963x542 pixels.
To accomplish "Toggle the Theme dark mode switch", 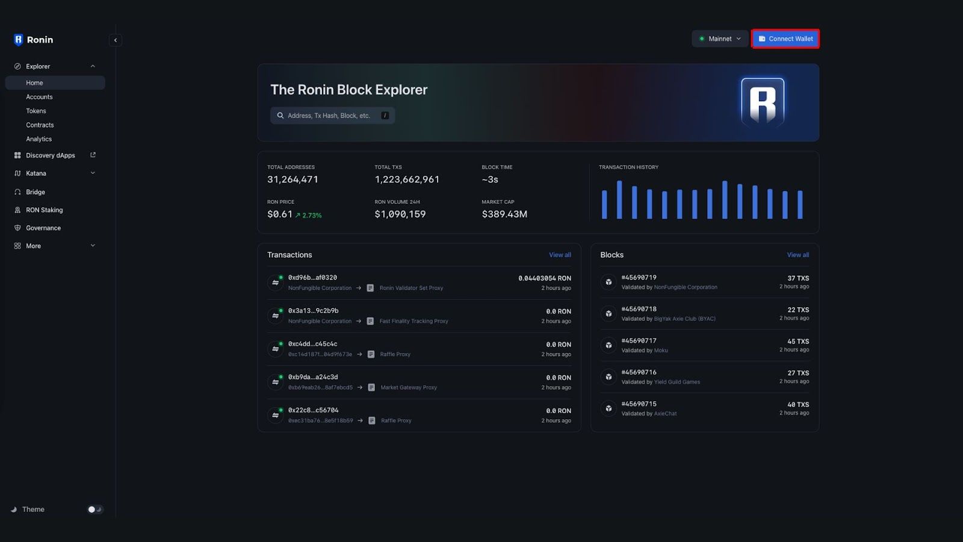I will click(95, 509).
